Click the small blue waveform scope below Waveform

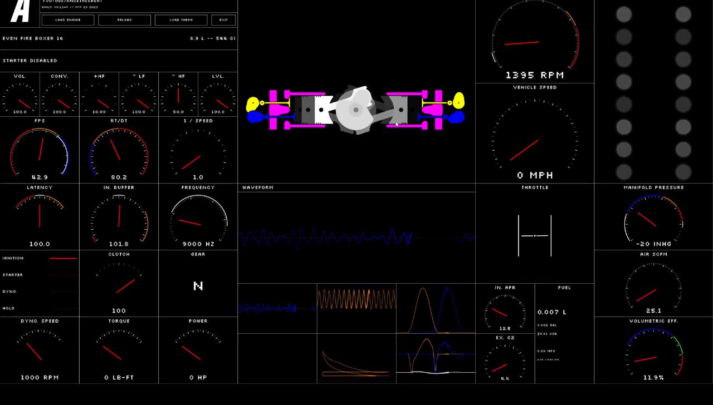pyautogui.click(x=277, y=308)
